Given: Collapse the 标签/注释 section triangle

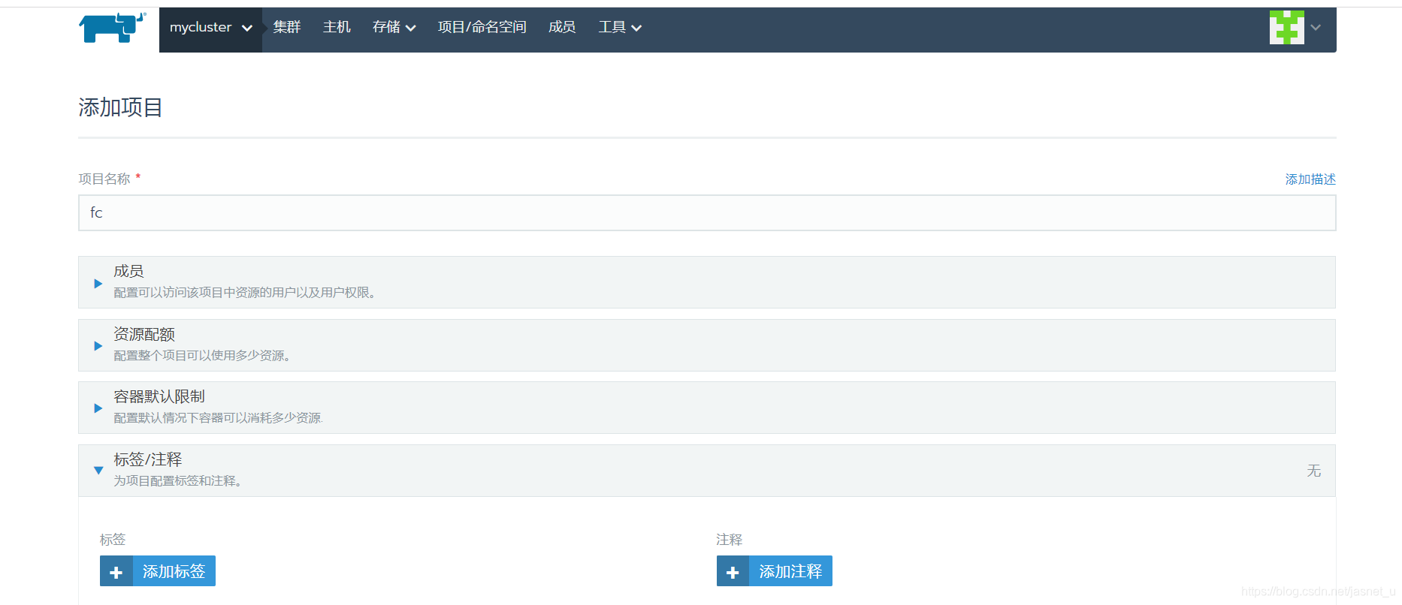Looking at the screenshot, I should coord(98,471).
